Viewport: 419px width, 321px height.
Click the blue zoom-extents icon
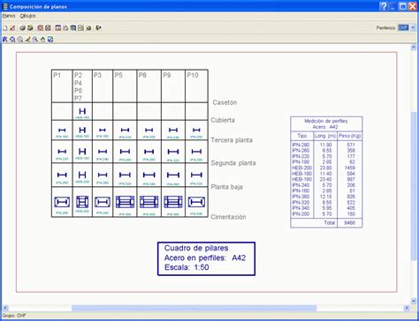pos(12,39)
